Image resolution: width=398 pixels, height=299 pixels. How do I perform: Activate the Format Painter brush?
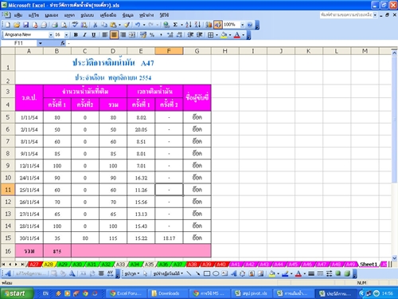click(x=127, y=25)
